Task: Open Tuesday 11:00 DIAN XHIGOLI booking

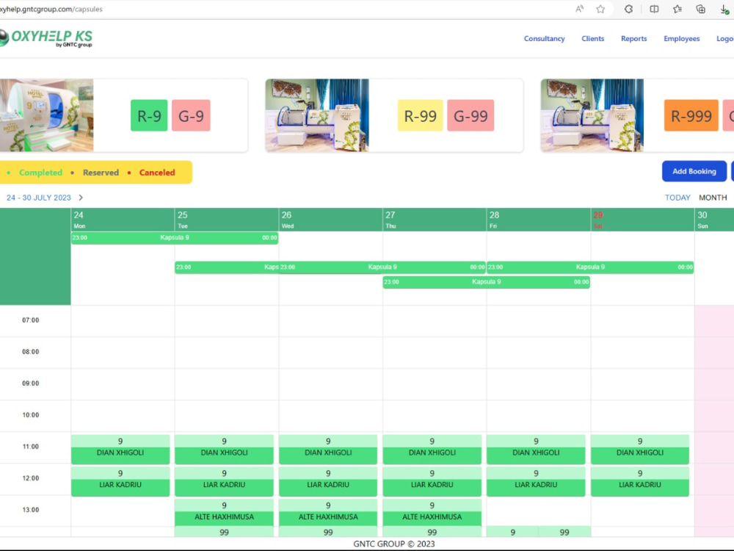Action: (224, 449)
